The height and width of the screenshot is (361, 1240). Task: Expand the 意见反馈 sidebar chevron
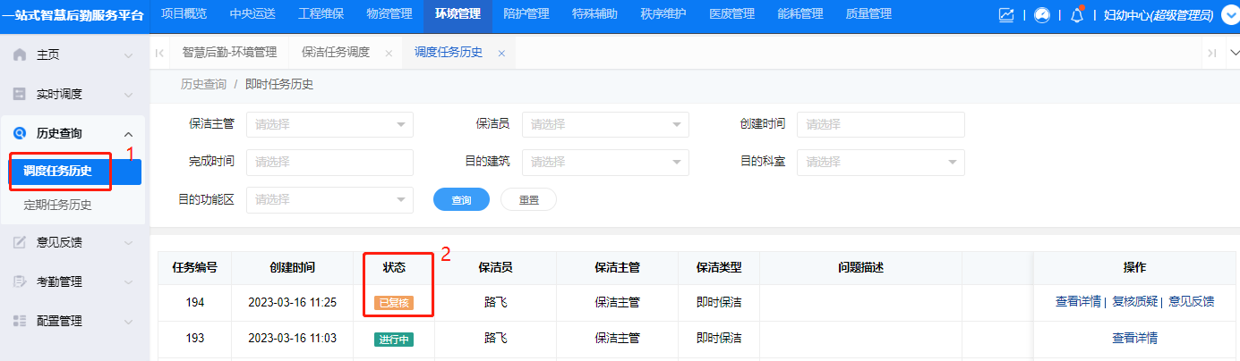click(128, 243)
